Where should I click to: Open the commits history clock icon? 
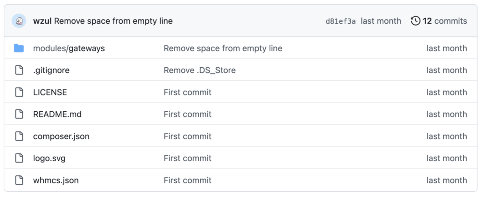416,21
